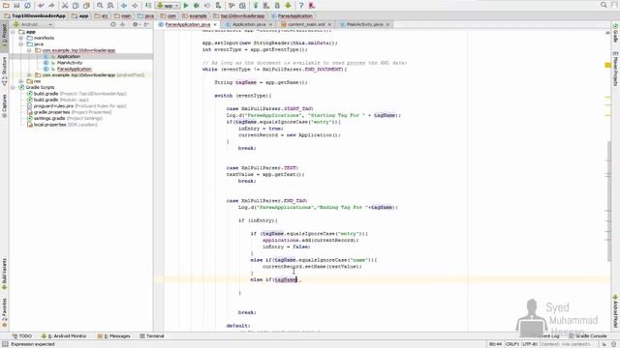Viewport: 620px width, 348px height.
Task: Click the Cut scissors icon
Action: 65,5
